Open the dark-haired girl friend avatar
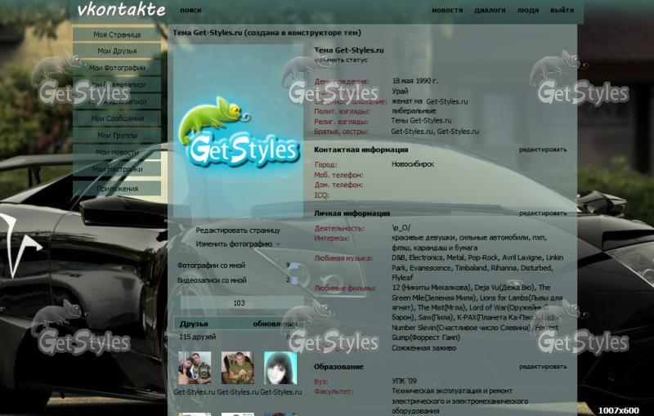This screenshot has width=654, height=416. (280, 369)
